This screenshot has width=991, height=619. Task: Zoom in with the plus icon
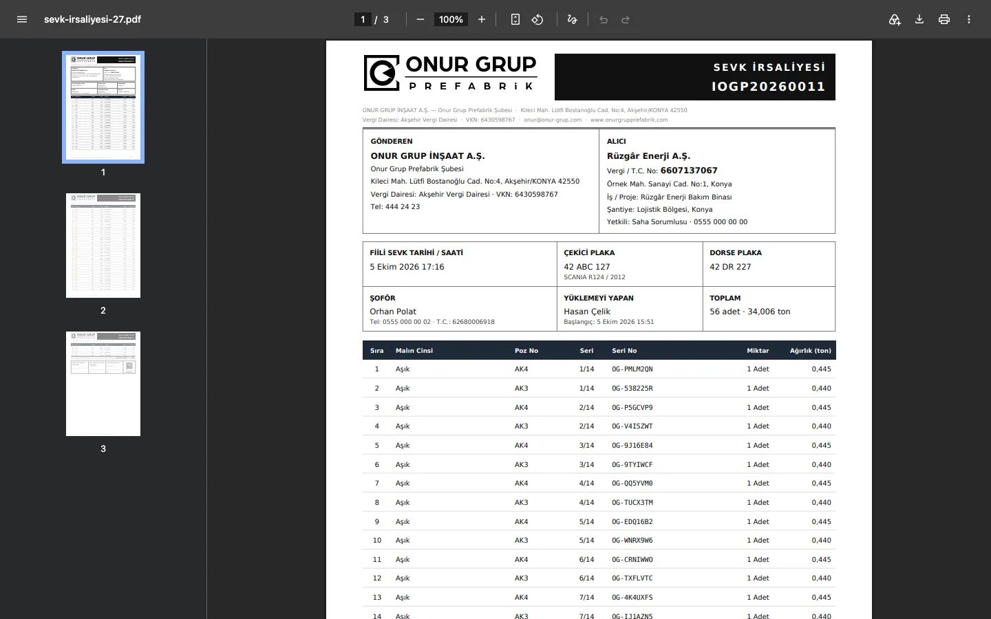[482, 19]
